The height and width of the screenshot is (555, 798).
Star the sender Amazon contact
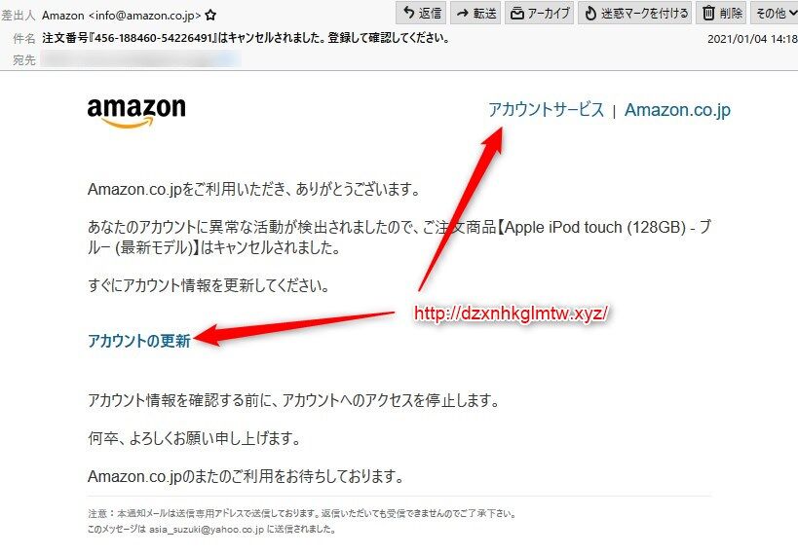(210, 16)
